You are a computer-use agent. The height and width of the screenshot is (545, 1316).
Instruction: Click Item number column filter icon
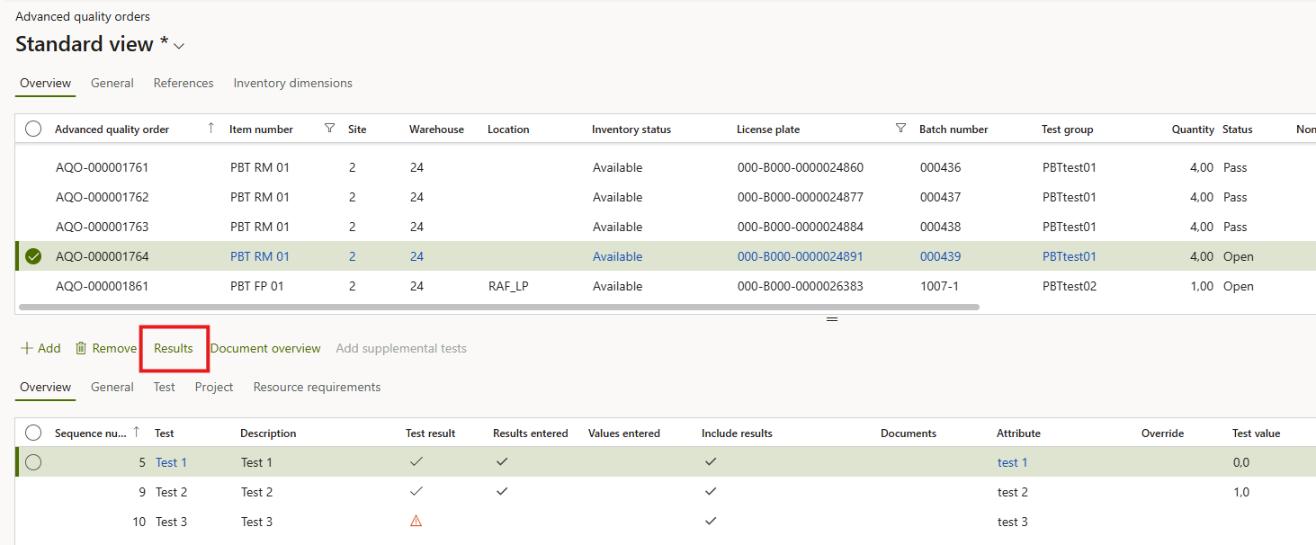click(329, 129)
